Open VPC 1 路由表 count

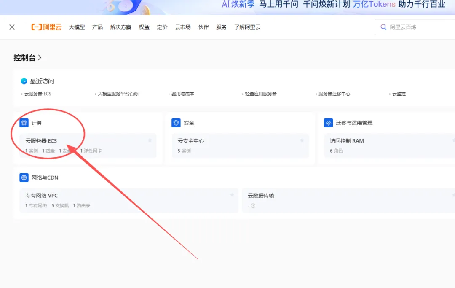82,205
